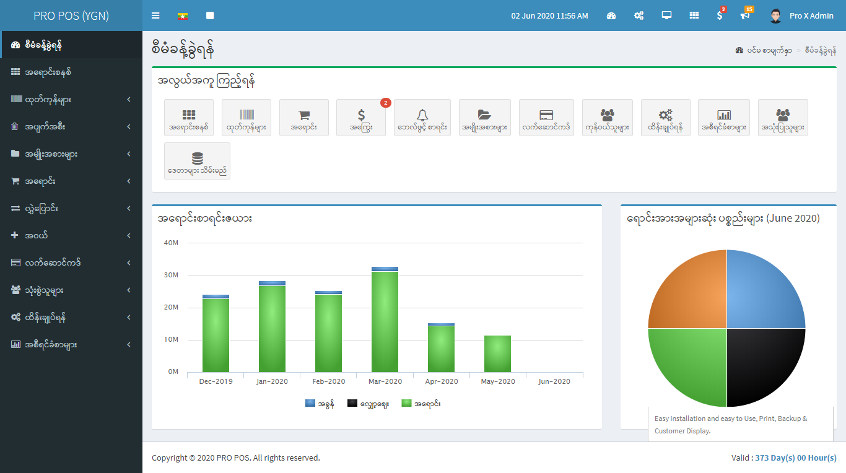Screen dimensions: 846x473
Task: Open settings gears icon in the top bar
Action: tap(639, 15)
